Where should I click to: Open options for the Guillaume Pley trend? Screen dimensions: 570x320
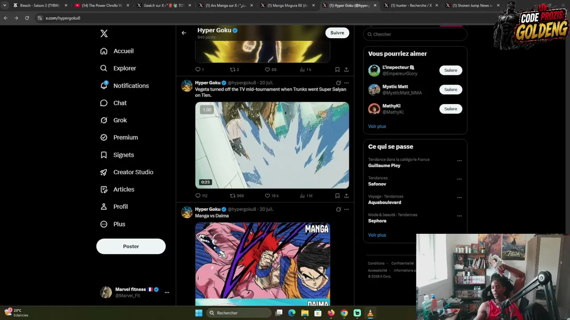point(459,161)
